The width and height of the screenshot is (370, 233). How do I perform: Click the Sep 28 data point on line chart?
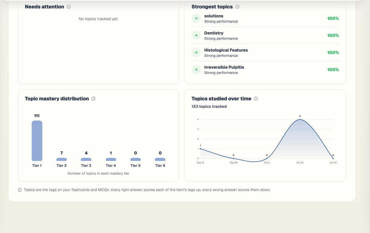click(233, 158)
